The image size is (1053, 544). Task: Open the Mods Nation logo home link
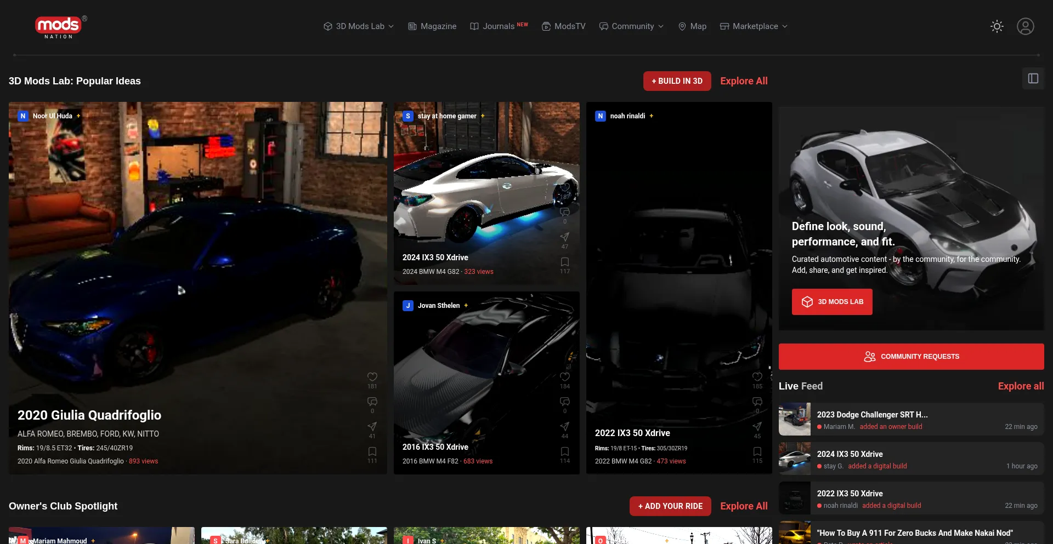(x=60, y=26)
